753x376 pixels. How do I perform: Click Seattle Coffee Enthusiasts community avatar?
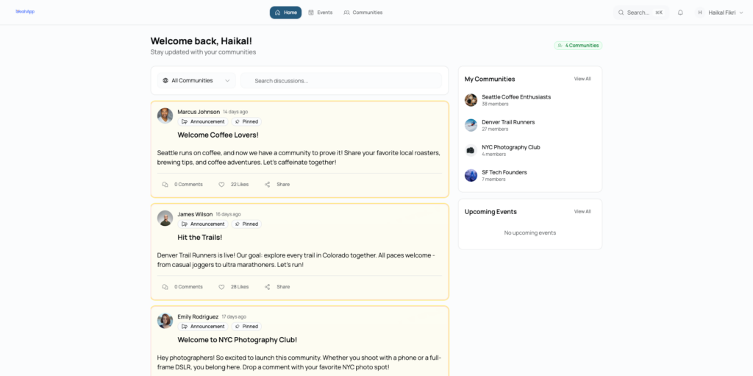[471, 100]
